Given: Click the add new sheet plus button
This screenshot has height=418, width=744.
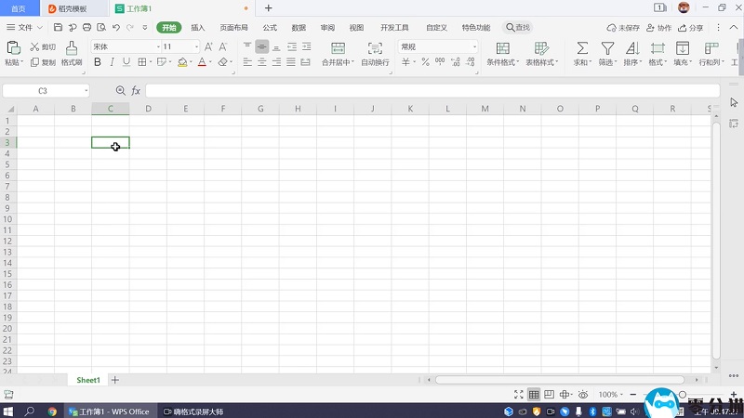Looking at the screenshot, I should click(115, 380).
